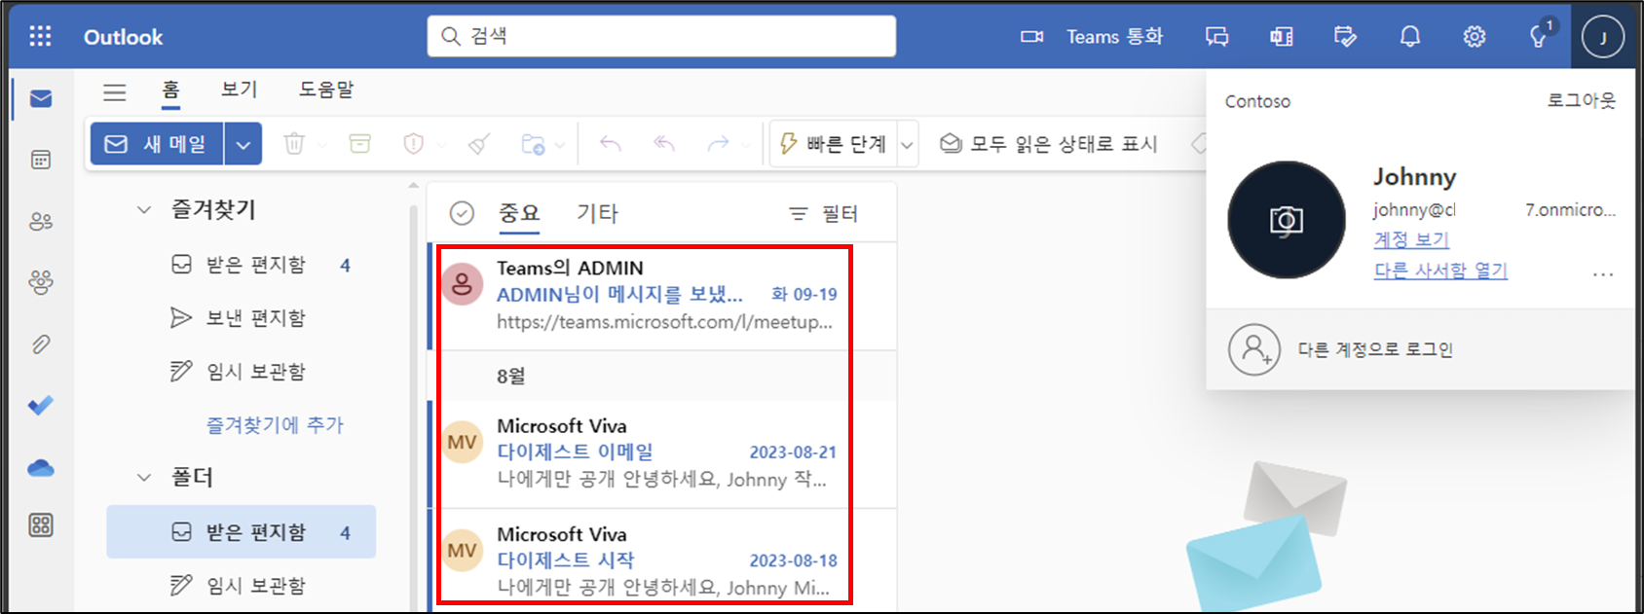
Task: Switch to the 중요 inbox tab
Action: coord(519,213)
